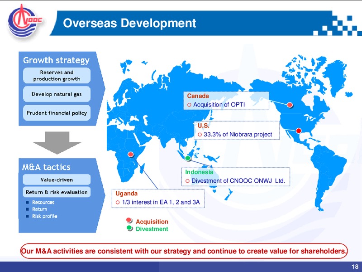Image resolution: width=362 pixels, height=272 pixels.
Task: Click 'Divestment of CNOOC ONWJ Ltd.' text
Action: point(238,180)
